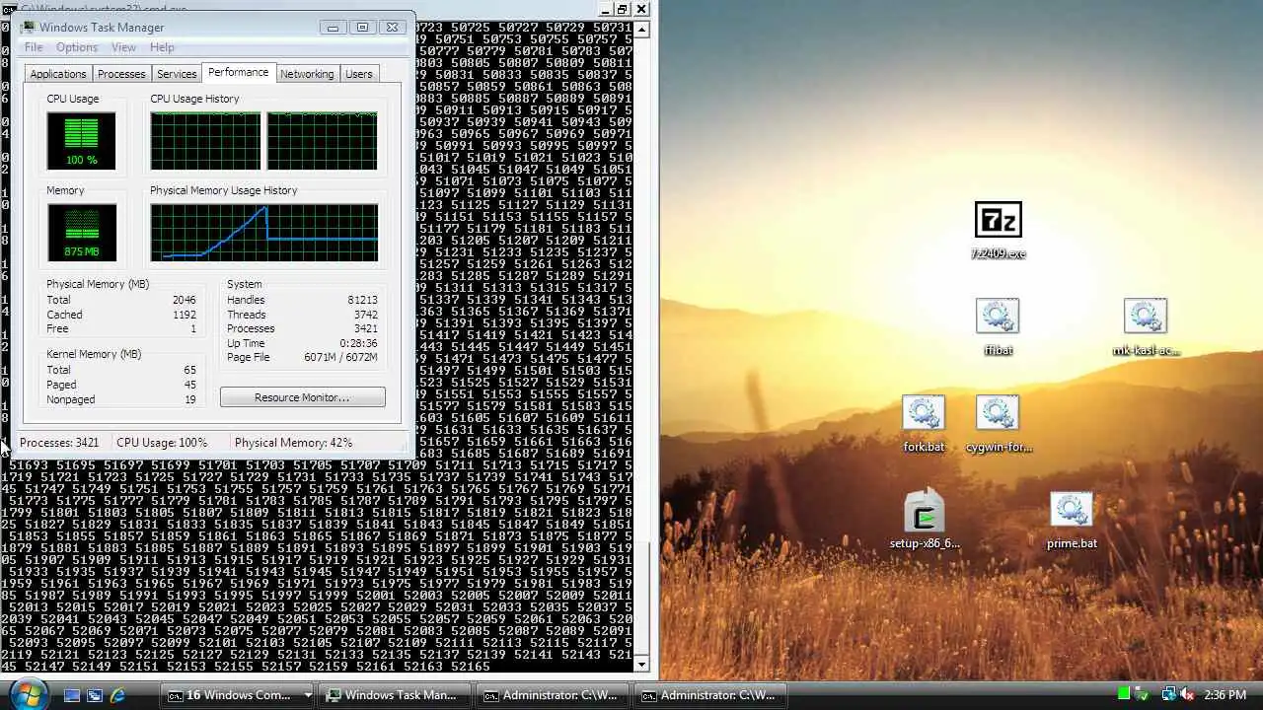1263x710 pixels.
Task: Switch to the Users tab
Action: (359, 74)
